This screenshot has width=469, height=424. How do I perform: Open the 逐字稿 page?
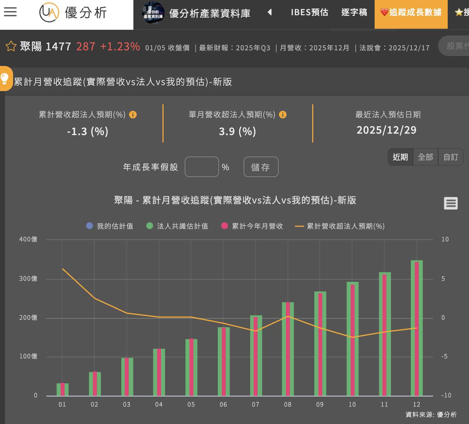pyautogui.click(x=354, y=12)
